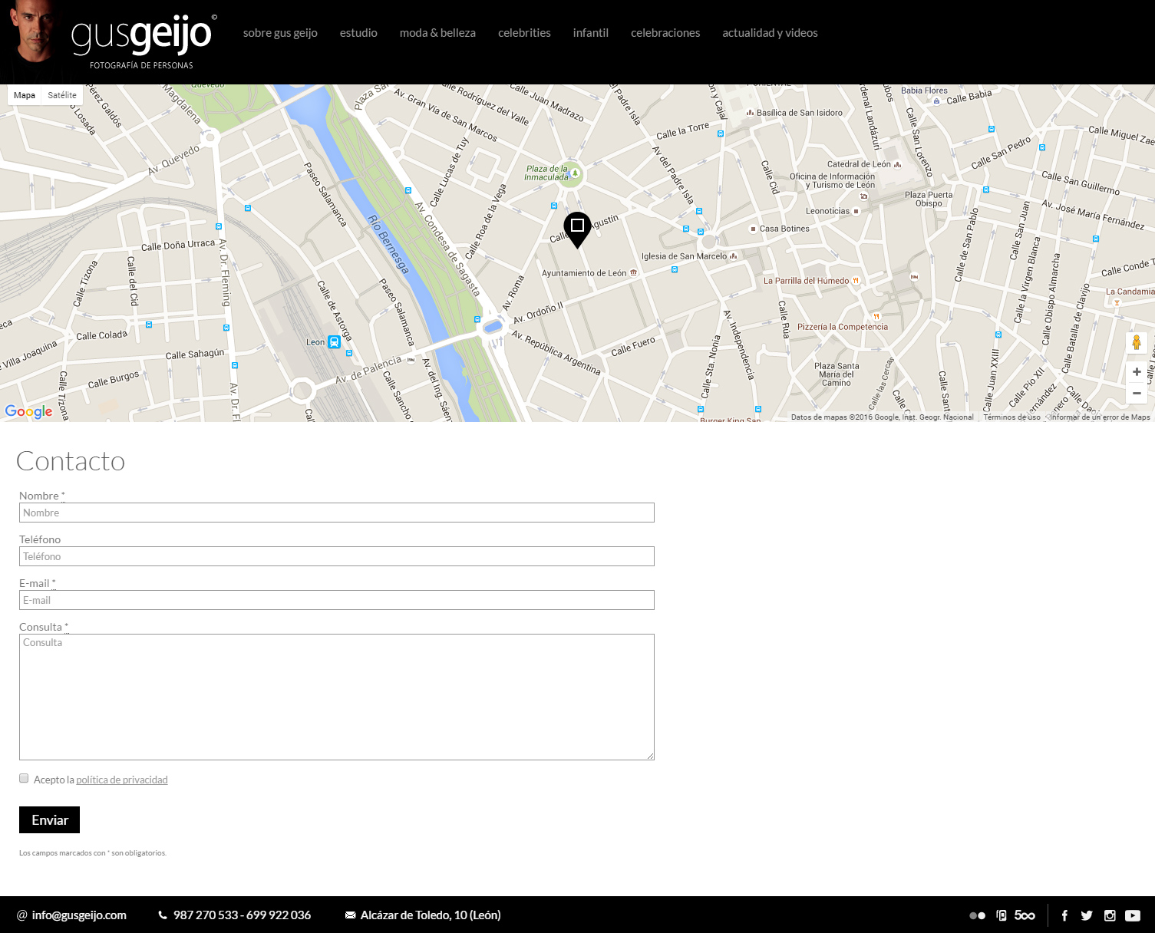The width and height of the screenshot is (1155, 933).
Task: Focus the Teléfono input field
Action: 337,556
